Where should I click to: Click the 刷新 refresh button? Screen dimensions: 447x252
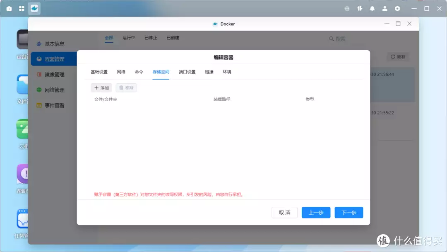pyautogui.click(x=398, y=57)
